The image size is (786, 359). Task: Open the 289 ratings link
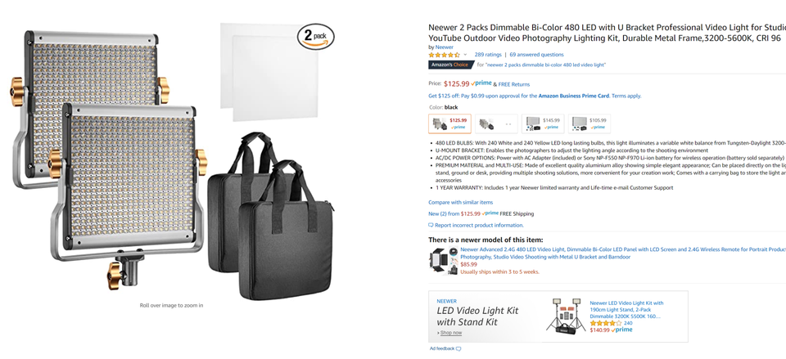click(488, 55)
